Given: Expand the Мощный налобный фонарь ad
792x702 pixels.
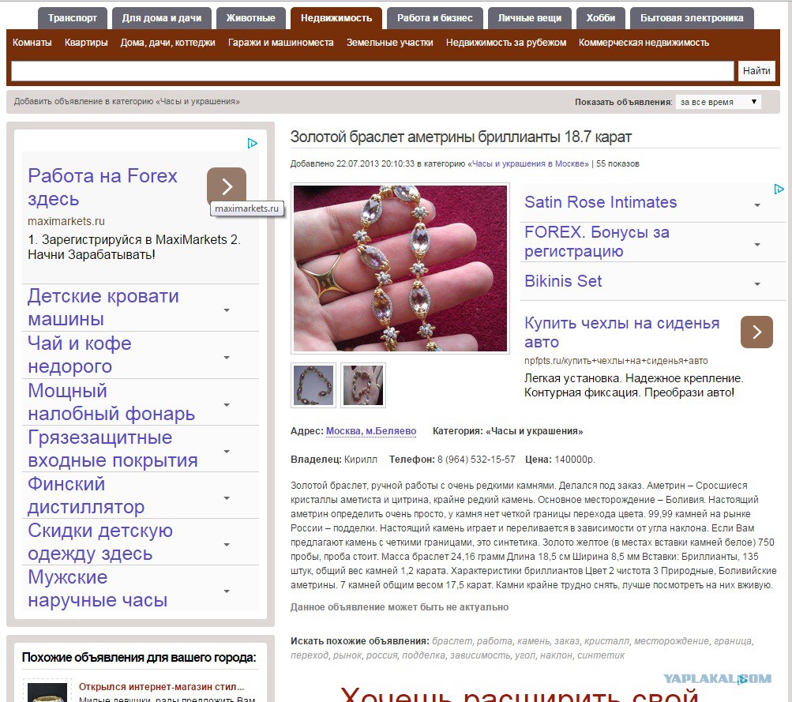Looking at the screenshot, I should tap(227, 405).
